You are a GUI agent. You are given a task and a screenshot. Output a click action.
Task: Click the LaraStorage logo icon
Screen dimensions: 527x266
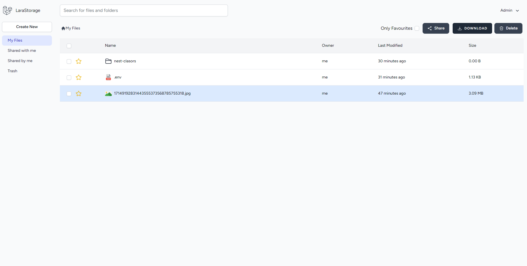point(7,10)
